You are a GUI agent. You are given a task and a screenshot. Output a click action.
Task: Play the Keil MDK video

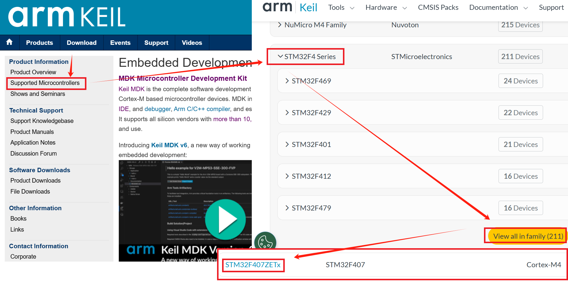pos(225,219)
